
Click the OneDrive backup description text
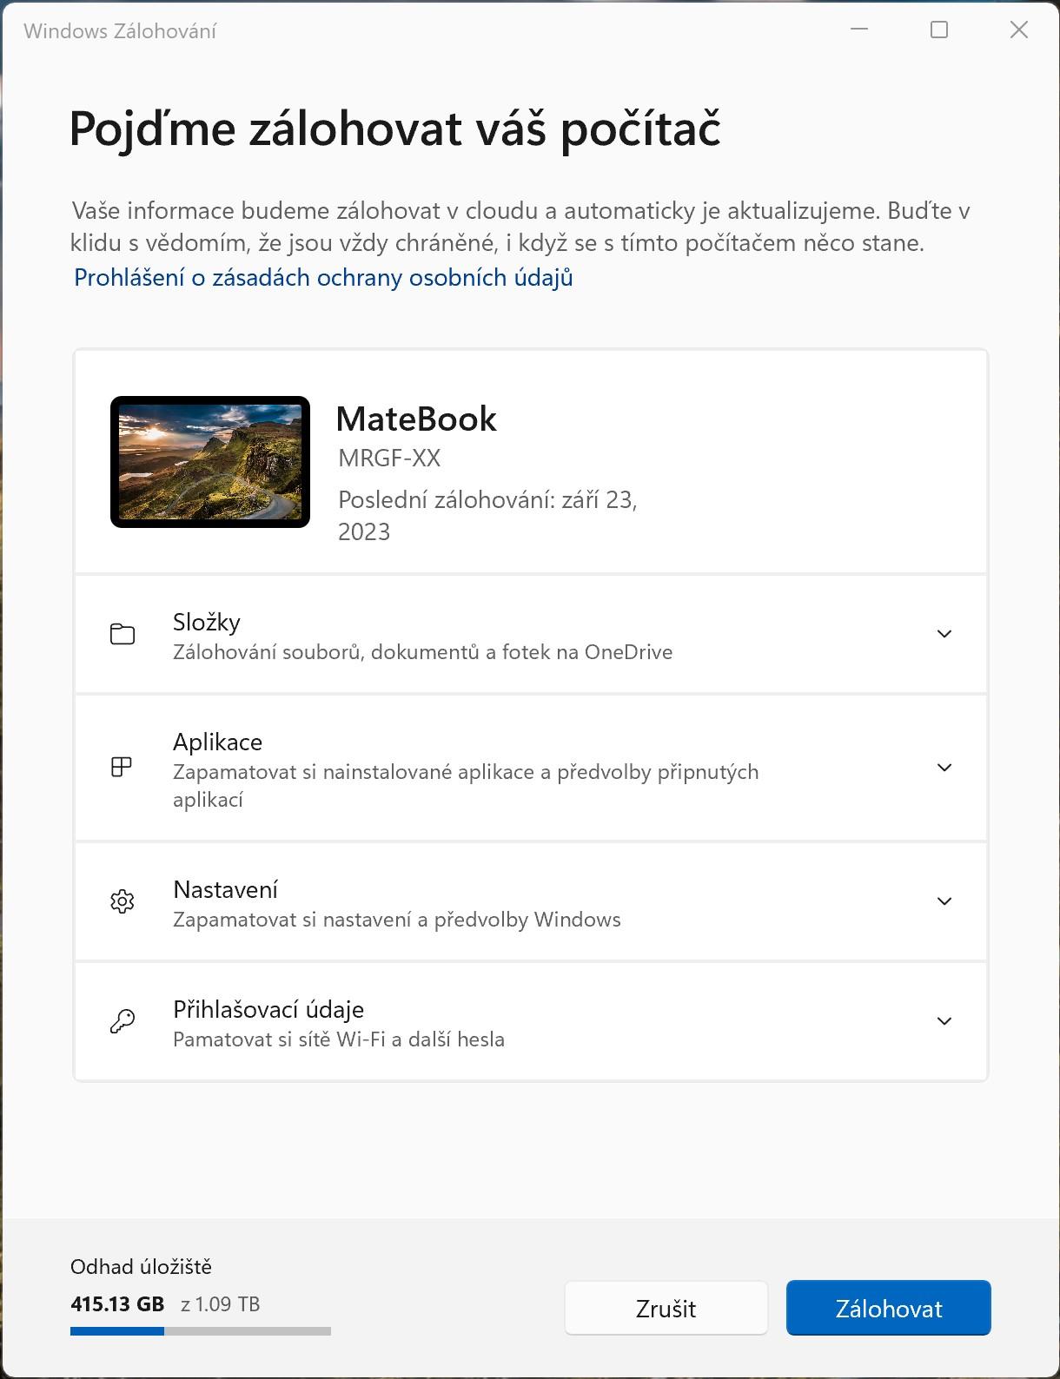pos(422,652)
